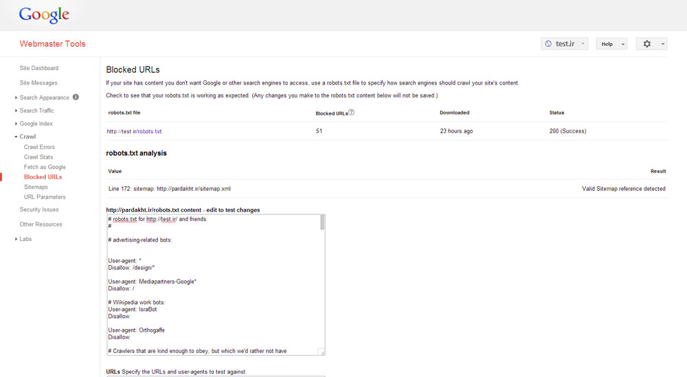Screen dimensions: 687x377
Task: Click 'Valid Sitemap reference detected' result
Action: 624,189
